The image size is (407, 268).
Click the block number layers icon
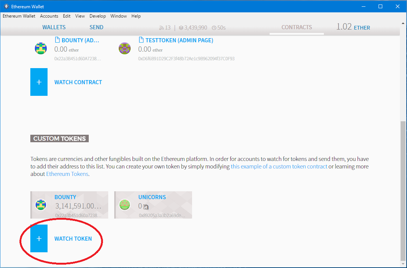pyautogui.click(x=181, y=28)
